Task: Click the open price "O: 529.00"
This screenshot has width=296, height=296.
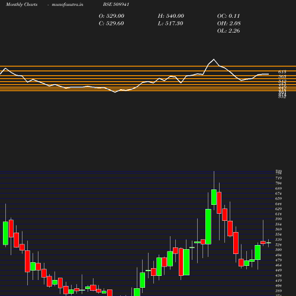Action: (x=111, y=16)
